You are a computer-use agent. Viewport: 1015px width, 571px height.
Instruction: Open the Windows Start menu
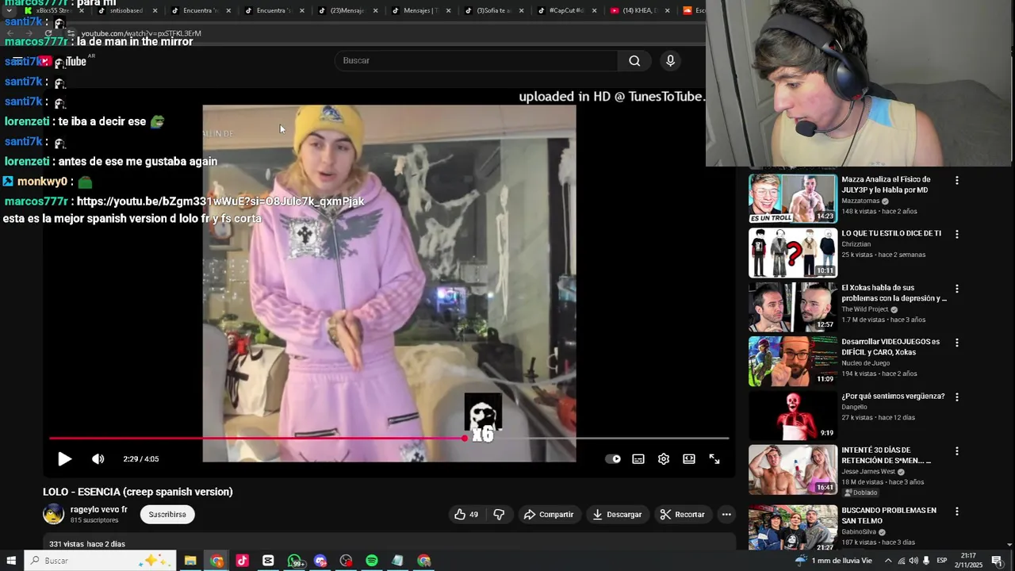(11, 561)
